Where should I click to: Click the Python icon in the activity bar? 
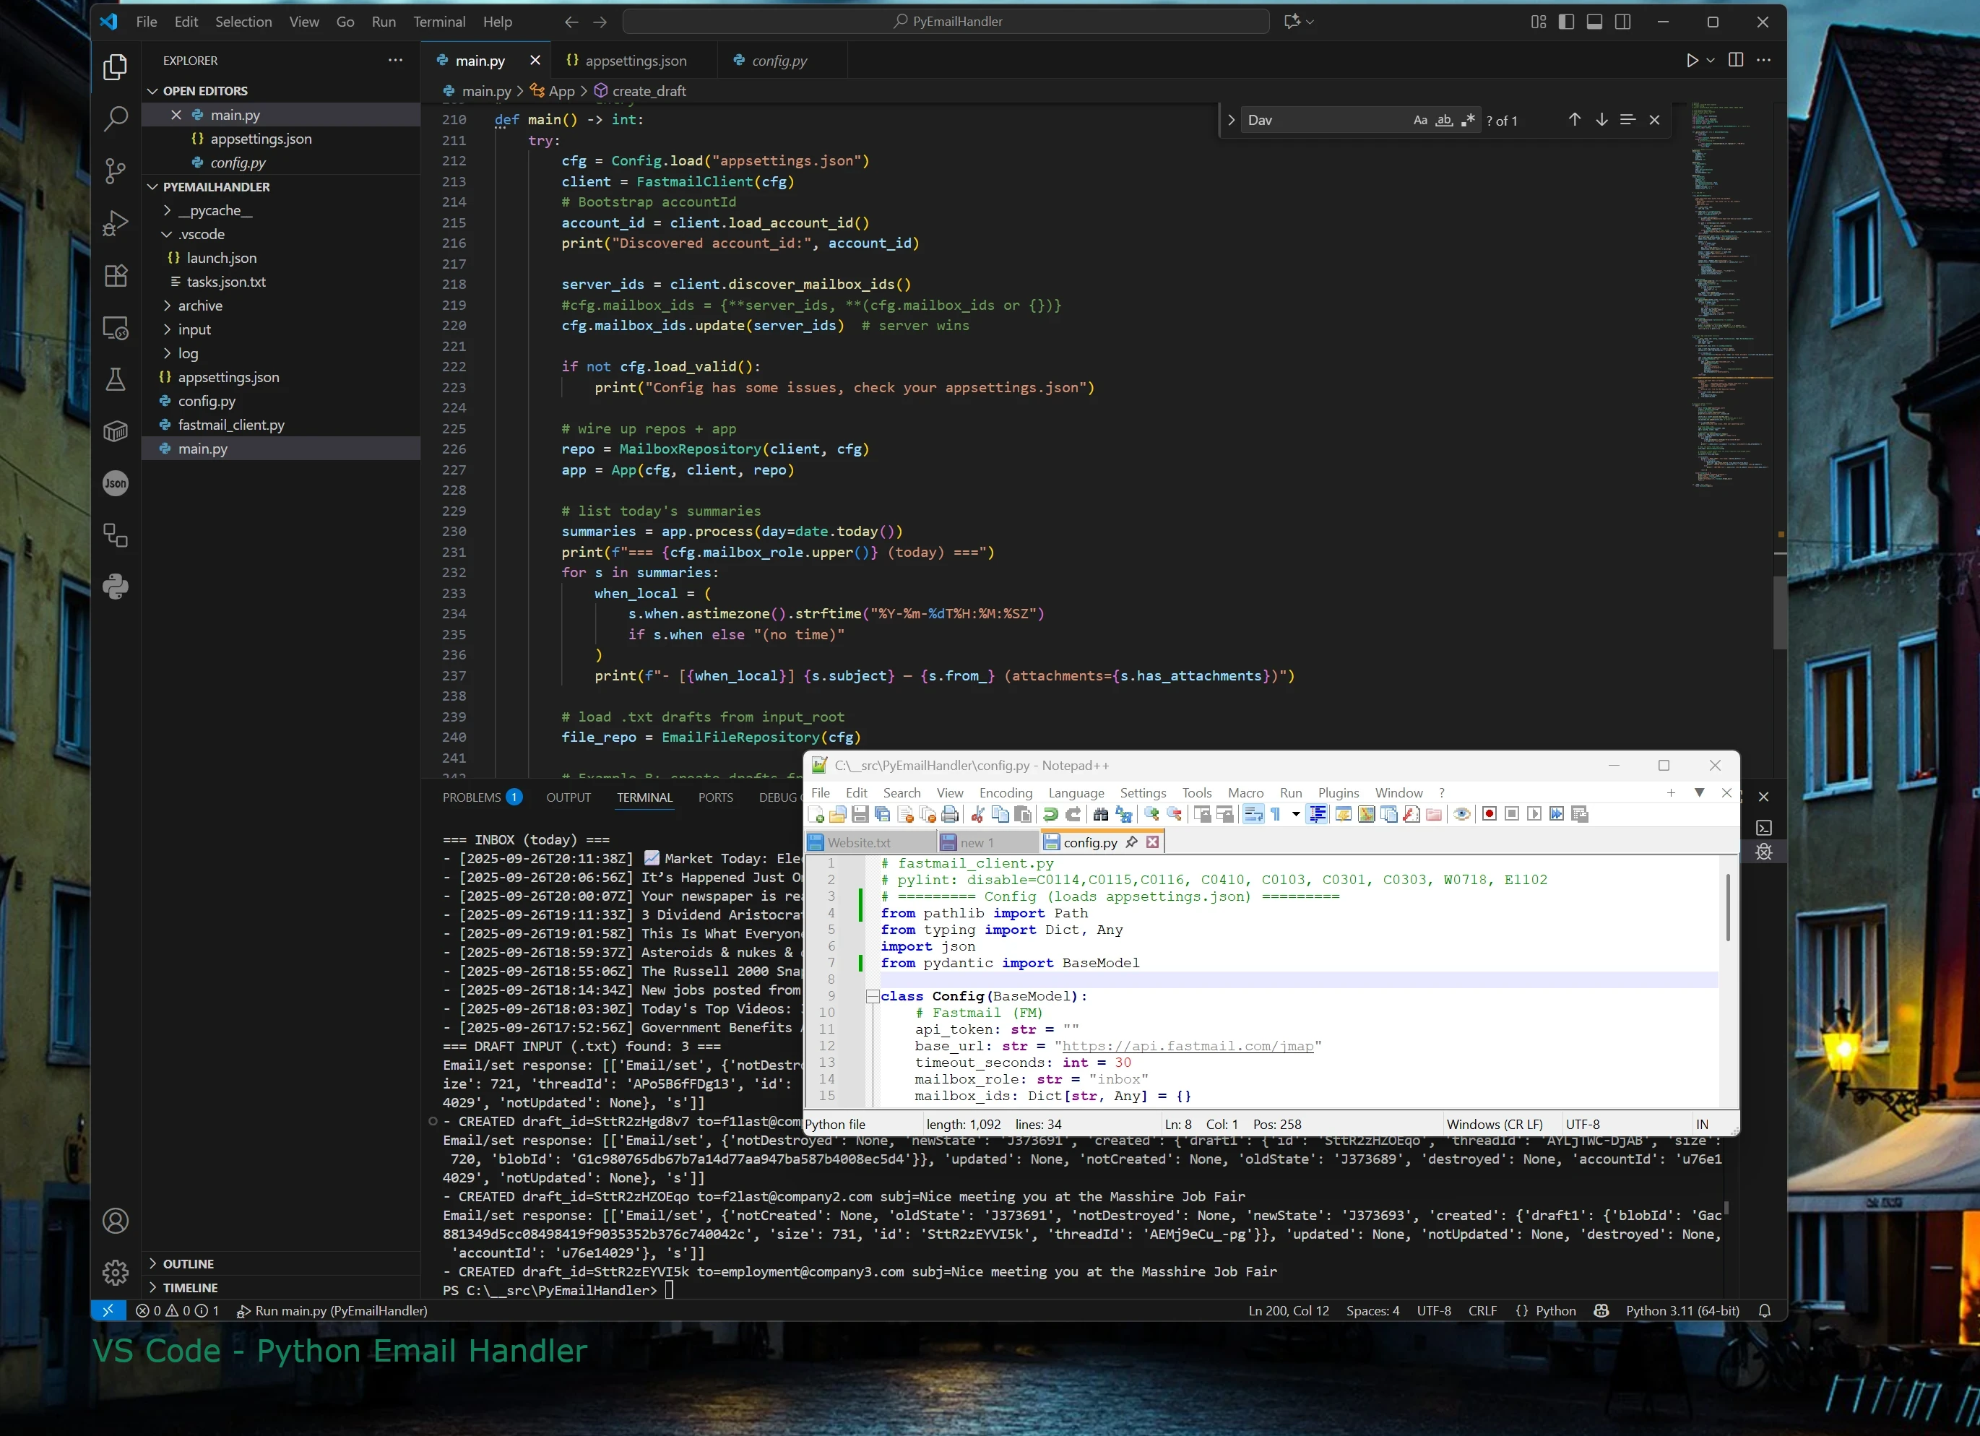point(114,587)
